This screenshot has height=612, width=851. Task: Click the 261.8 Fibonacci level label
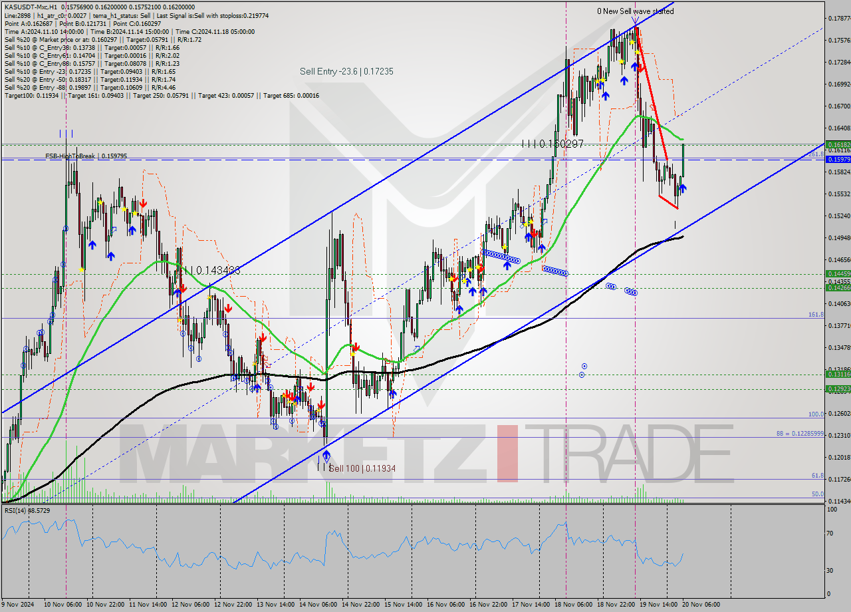coord(816,154)
